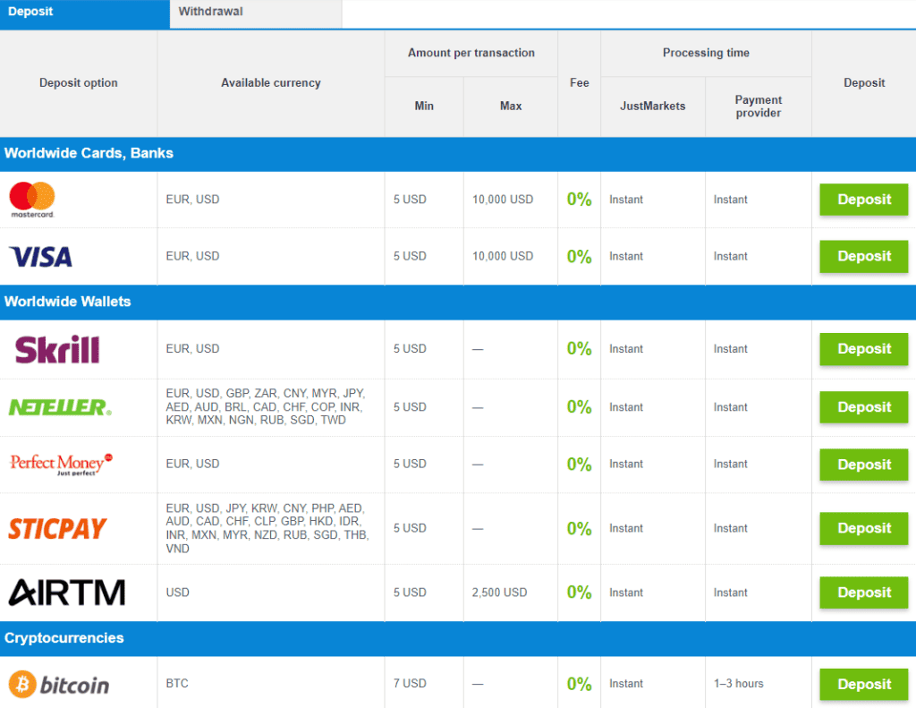Click Deposit button in AirTM row
This screenshot has width=916, height=708.
pos(864,593)
